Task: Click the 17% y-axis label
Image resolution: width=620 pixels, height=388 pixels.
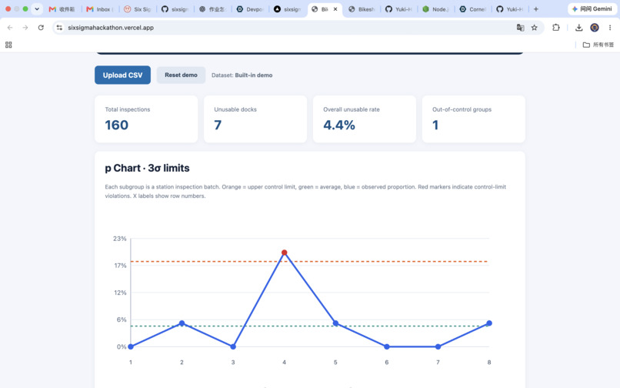Action: pos(120,266)
